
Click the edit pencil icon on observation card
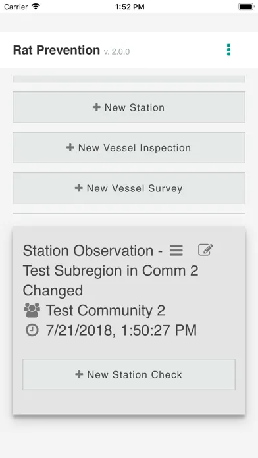(206, 250)
